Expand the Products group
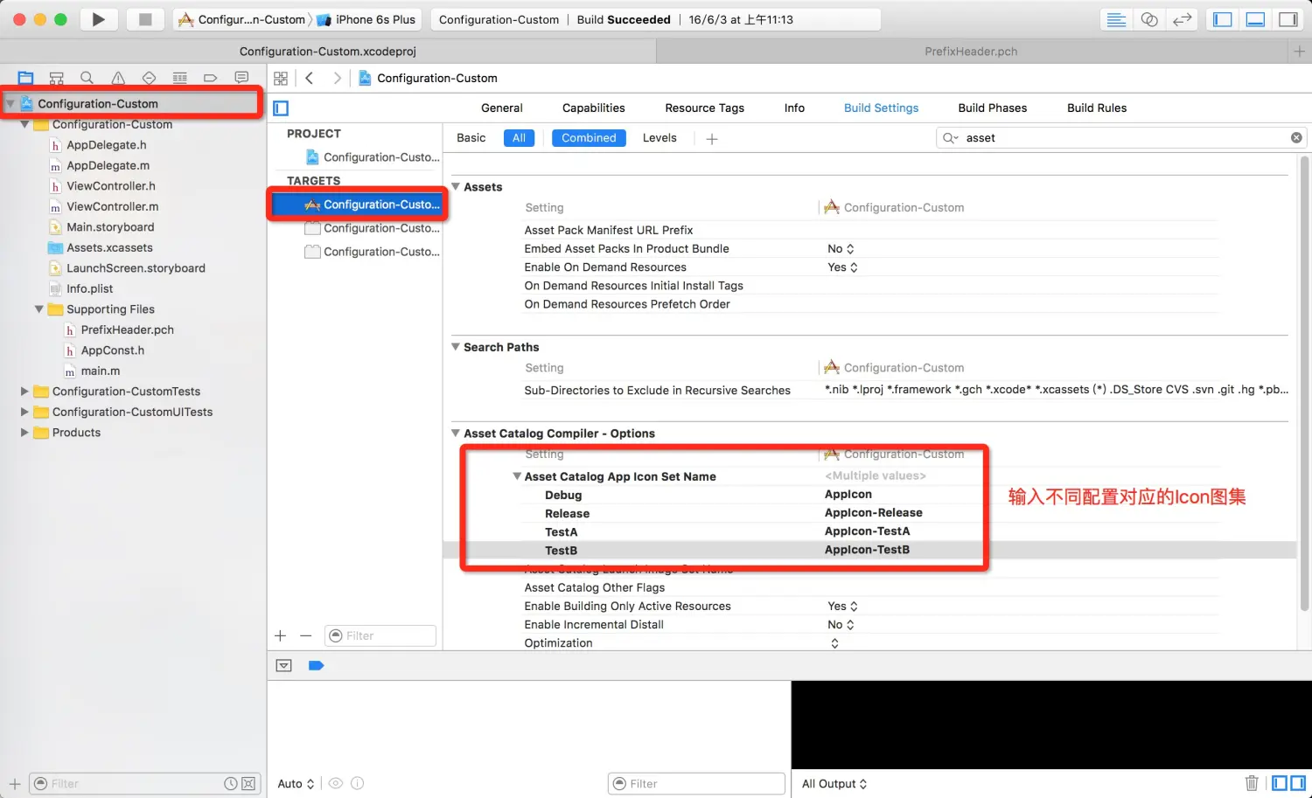1312x798 pixels. click(24, 432)
